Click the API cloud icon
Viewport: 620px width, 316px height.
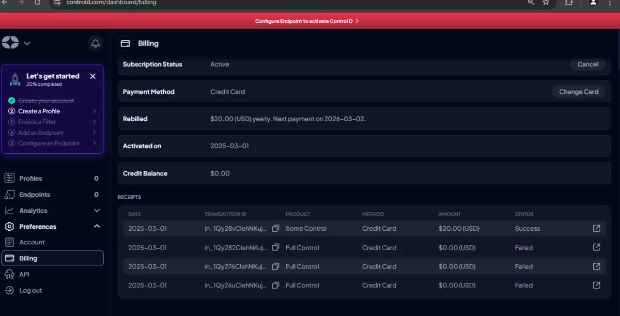9,274
